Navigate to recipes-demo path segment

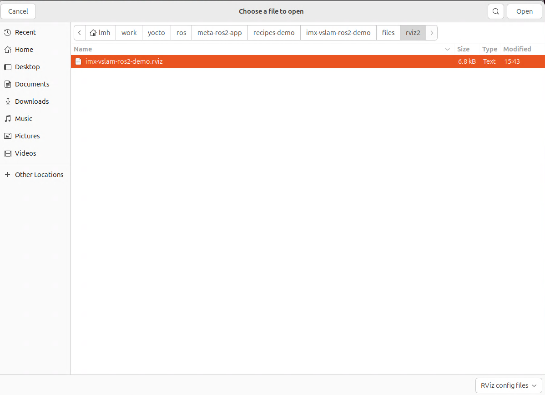(x=274, y=33)
